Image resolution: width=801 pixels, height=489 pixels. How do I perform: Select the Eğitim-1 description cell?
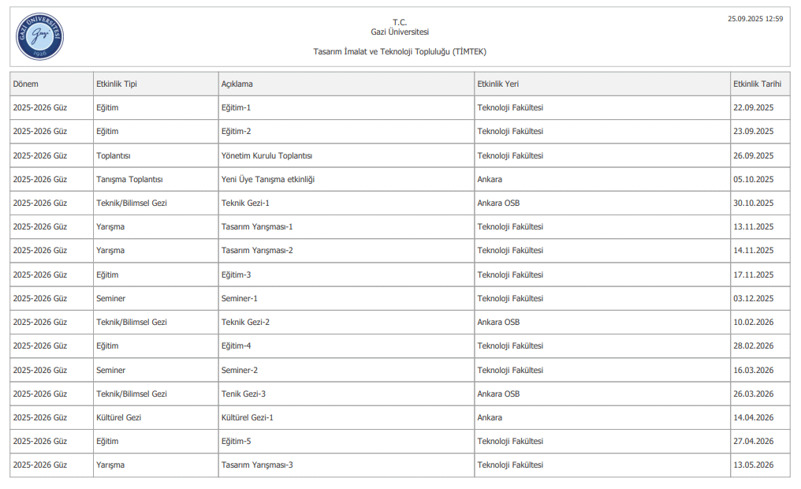coord(236,107)
